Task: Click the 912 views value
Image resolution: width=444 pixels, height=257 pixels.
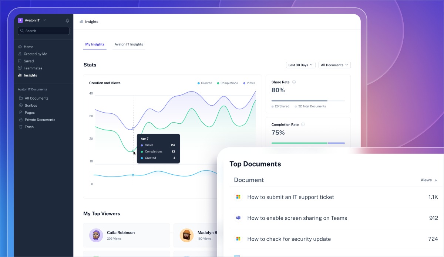Action: (434, 218)
